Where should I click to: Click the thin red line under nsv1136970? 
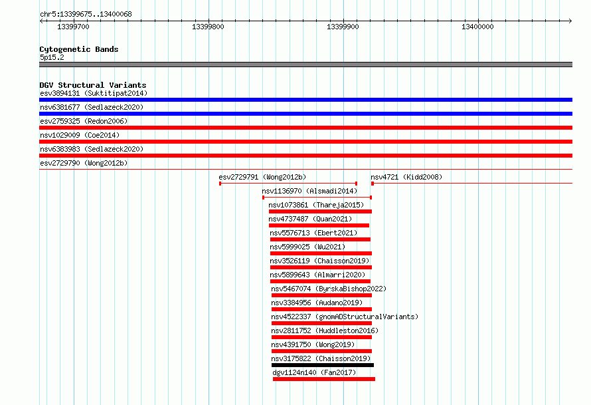coord(317,198)
